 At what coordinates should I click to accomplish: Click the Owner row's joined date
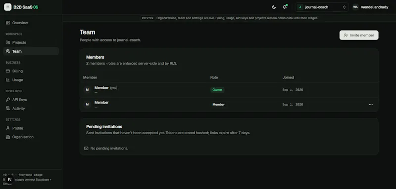293,90
